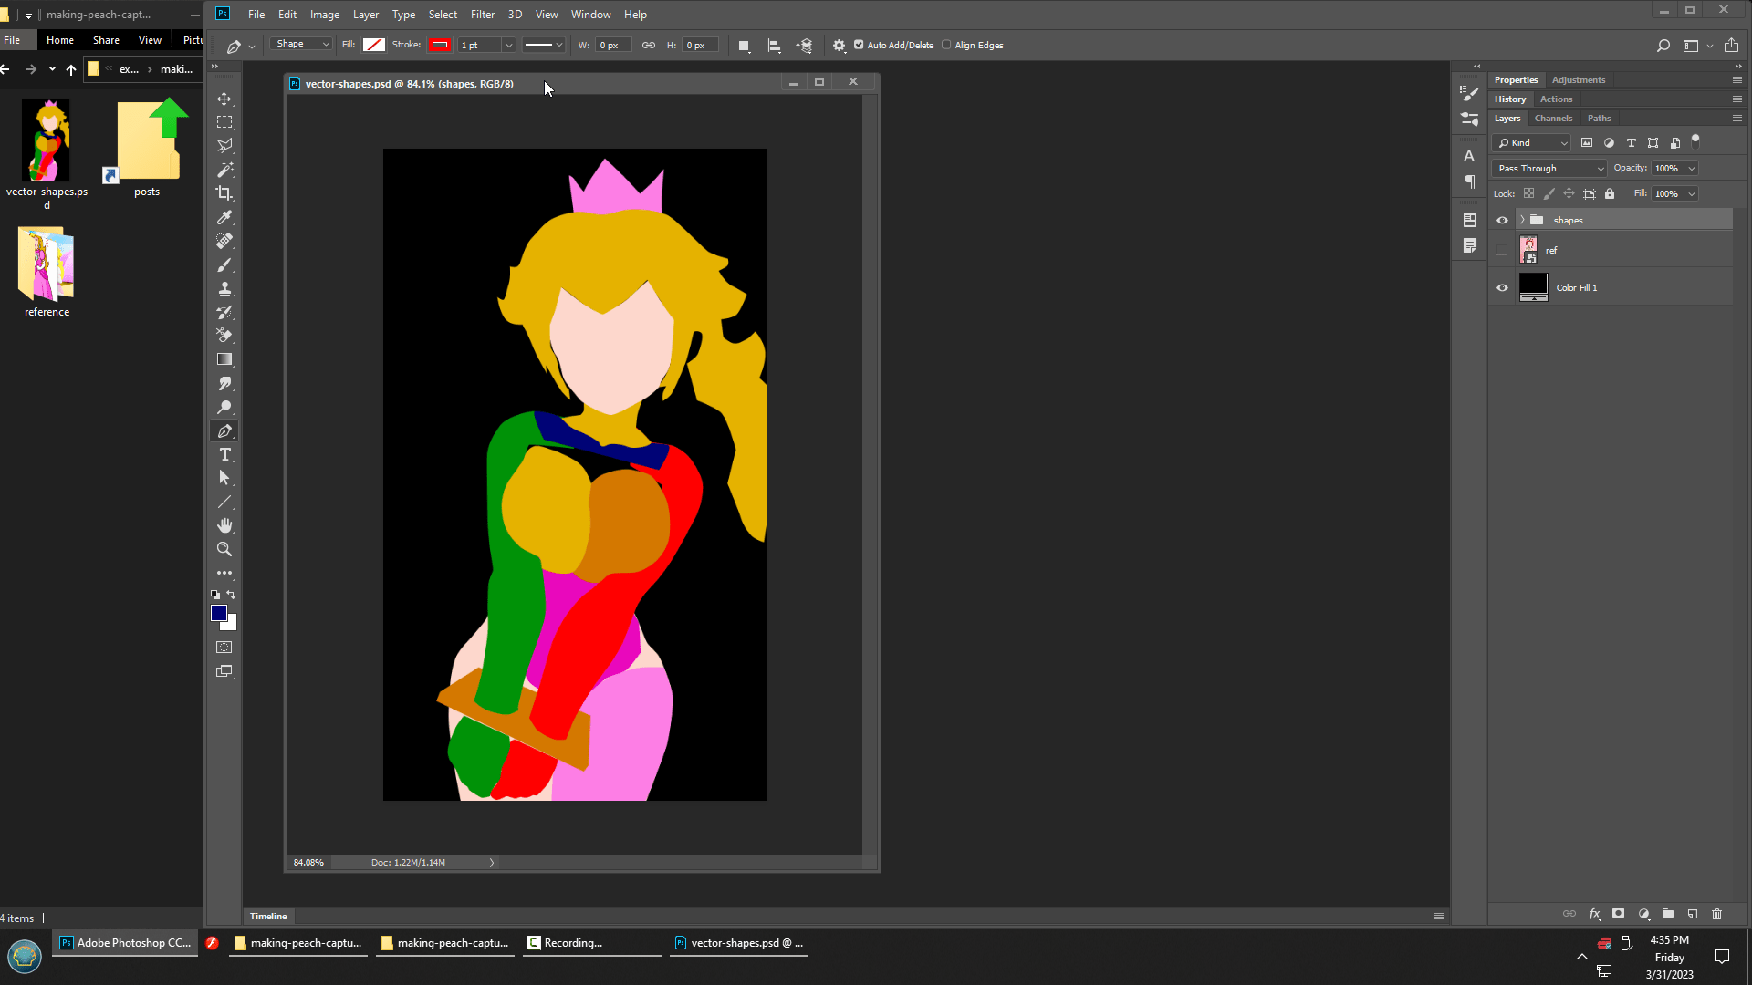The width and height of the screenshot is (1752, 985).
Task: Open the Shape tool mode dropdown
Action: pyautogui.click(x=302, y=45)
